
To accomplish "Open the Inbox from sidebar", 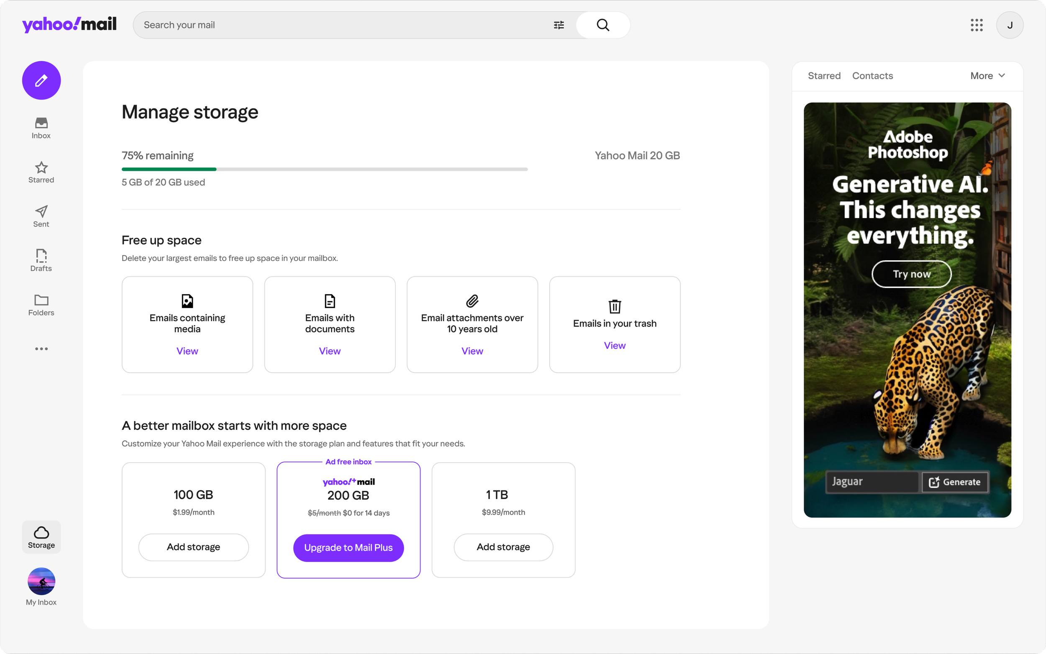I will 41,128.
